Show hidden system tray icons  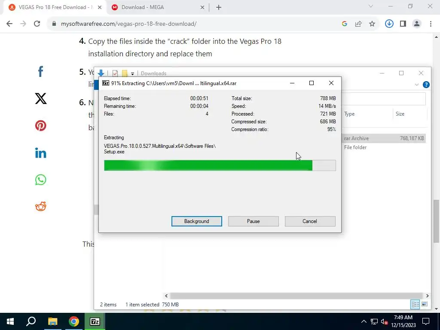click(x=364, y=321)
